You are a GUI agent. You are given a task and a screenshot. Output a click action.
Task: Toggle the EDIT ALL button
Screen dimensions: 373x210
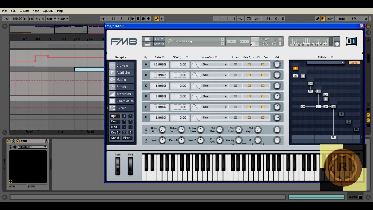point(244,41)
